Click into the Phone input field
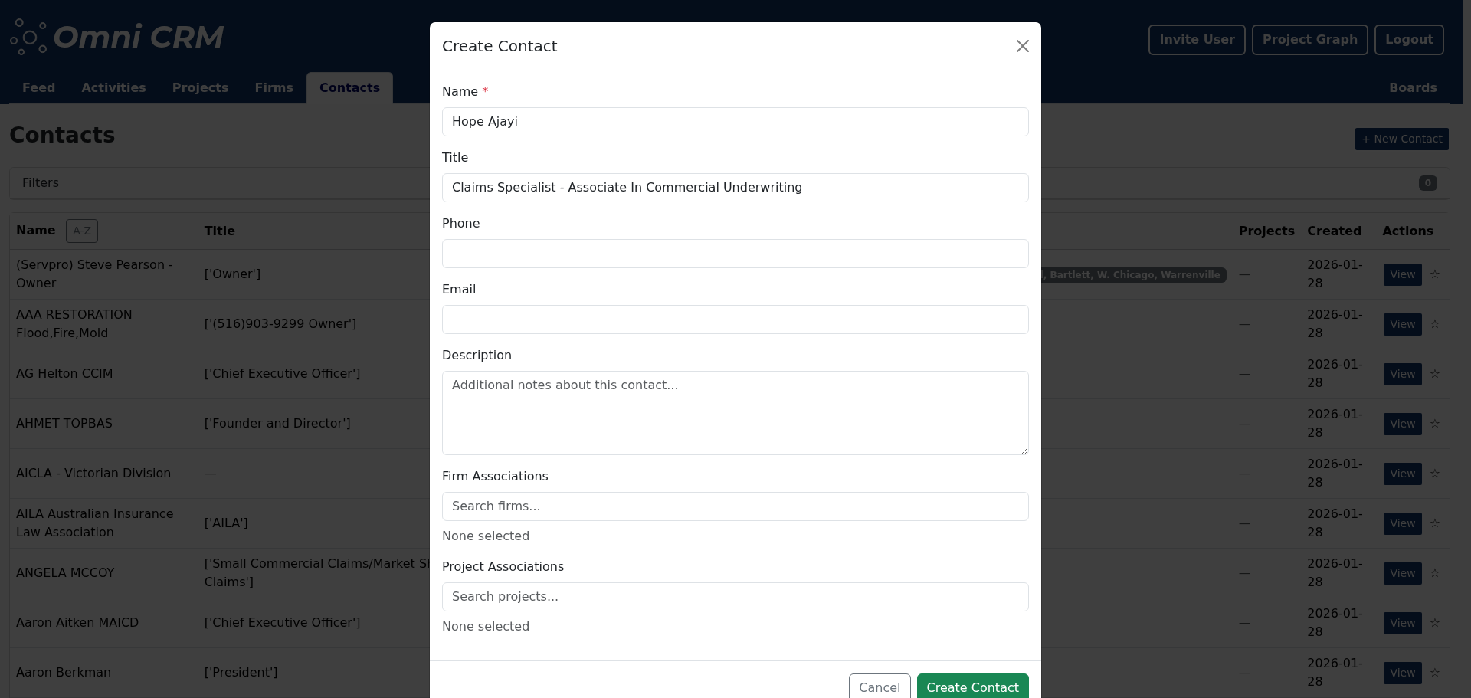The height and width of the screenshot is (698, 1471). 735,254
